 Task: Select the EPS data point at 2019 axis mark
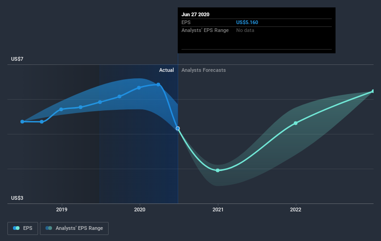[61, 109]
